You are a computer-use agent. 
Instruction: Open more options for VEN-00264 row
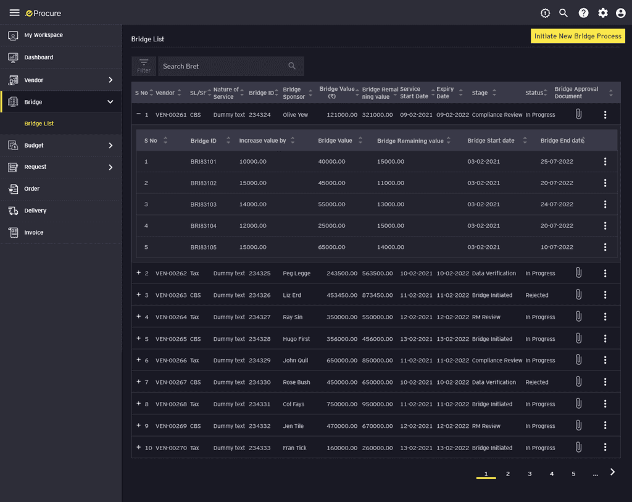click(x=605, y=317)
